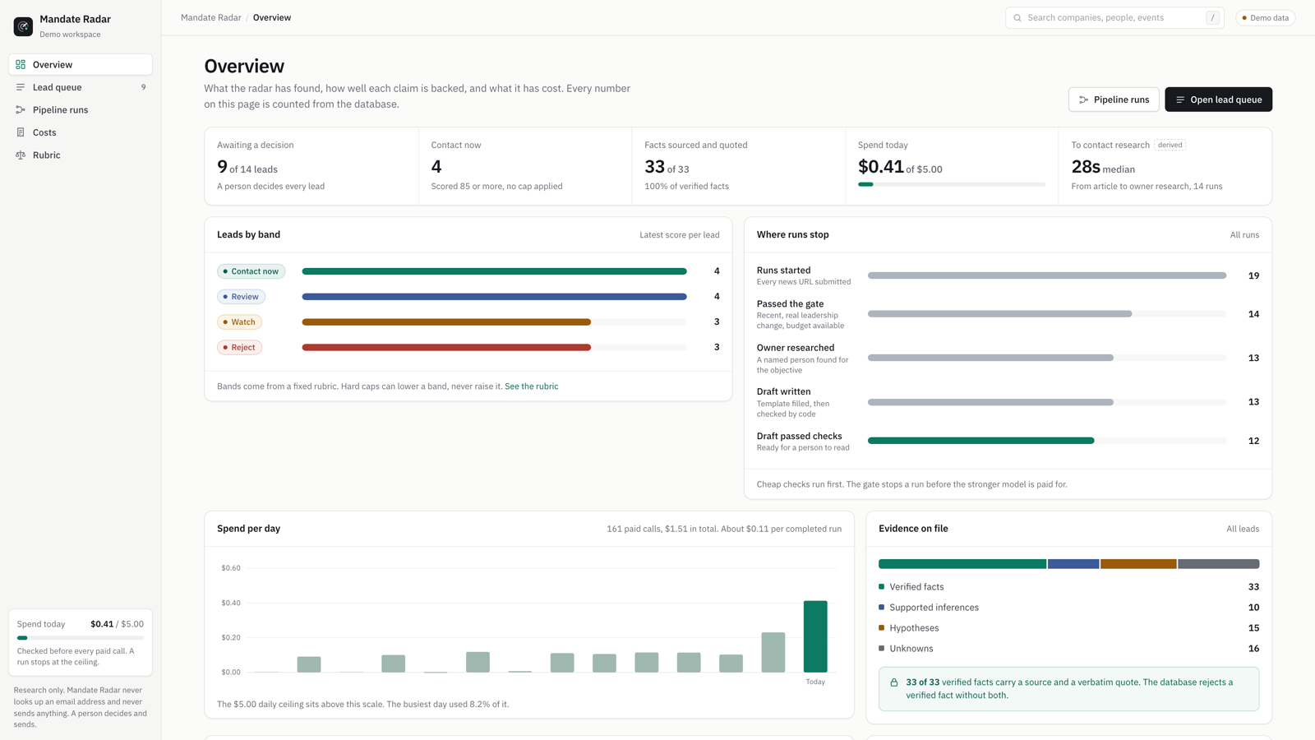Click the green Verified facts bar segment
This screenshot has width=1315, height=740.
tap(962, 564)
